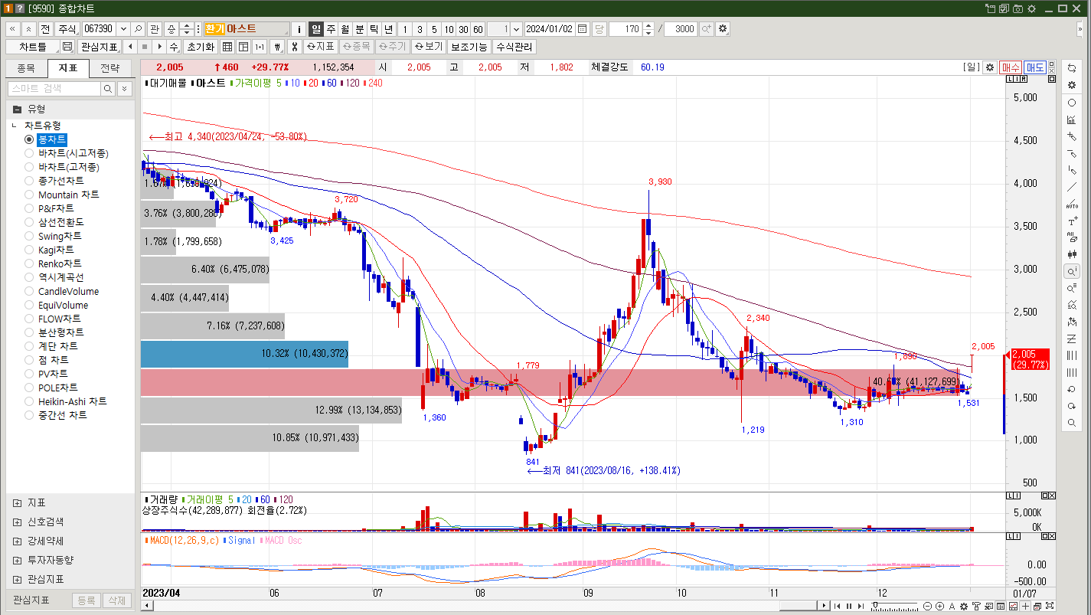Switch to weekly period 주 button
Image resolution: width=1091 pixels, height=615 pixels.
tap(331, 29)
